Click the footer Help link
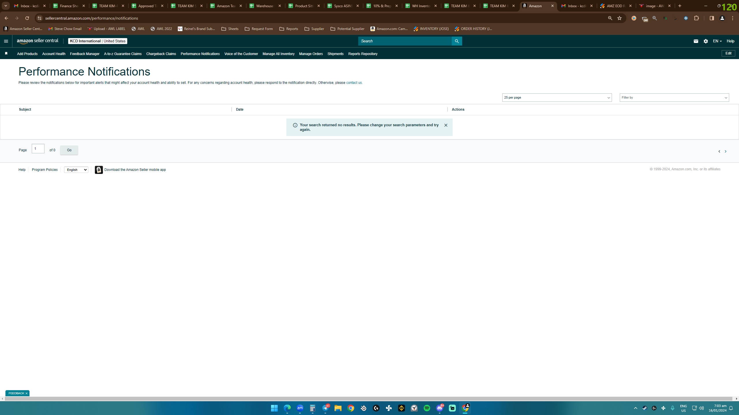Image resolution: width=739 pixels, height=415 pixels. point(22,170)
